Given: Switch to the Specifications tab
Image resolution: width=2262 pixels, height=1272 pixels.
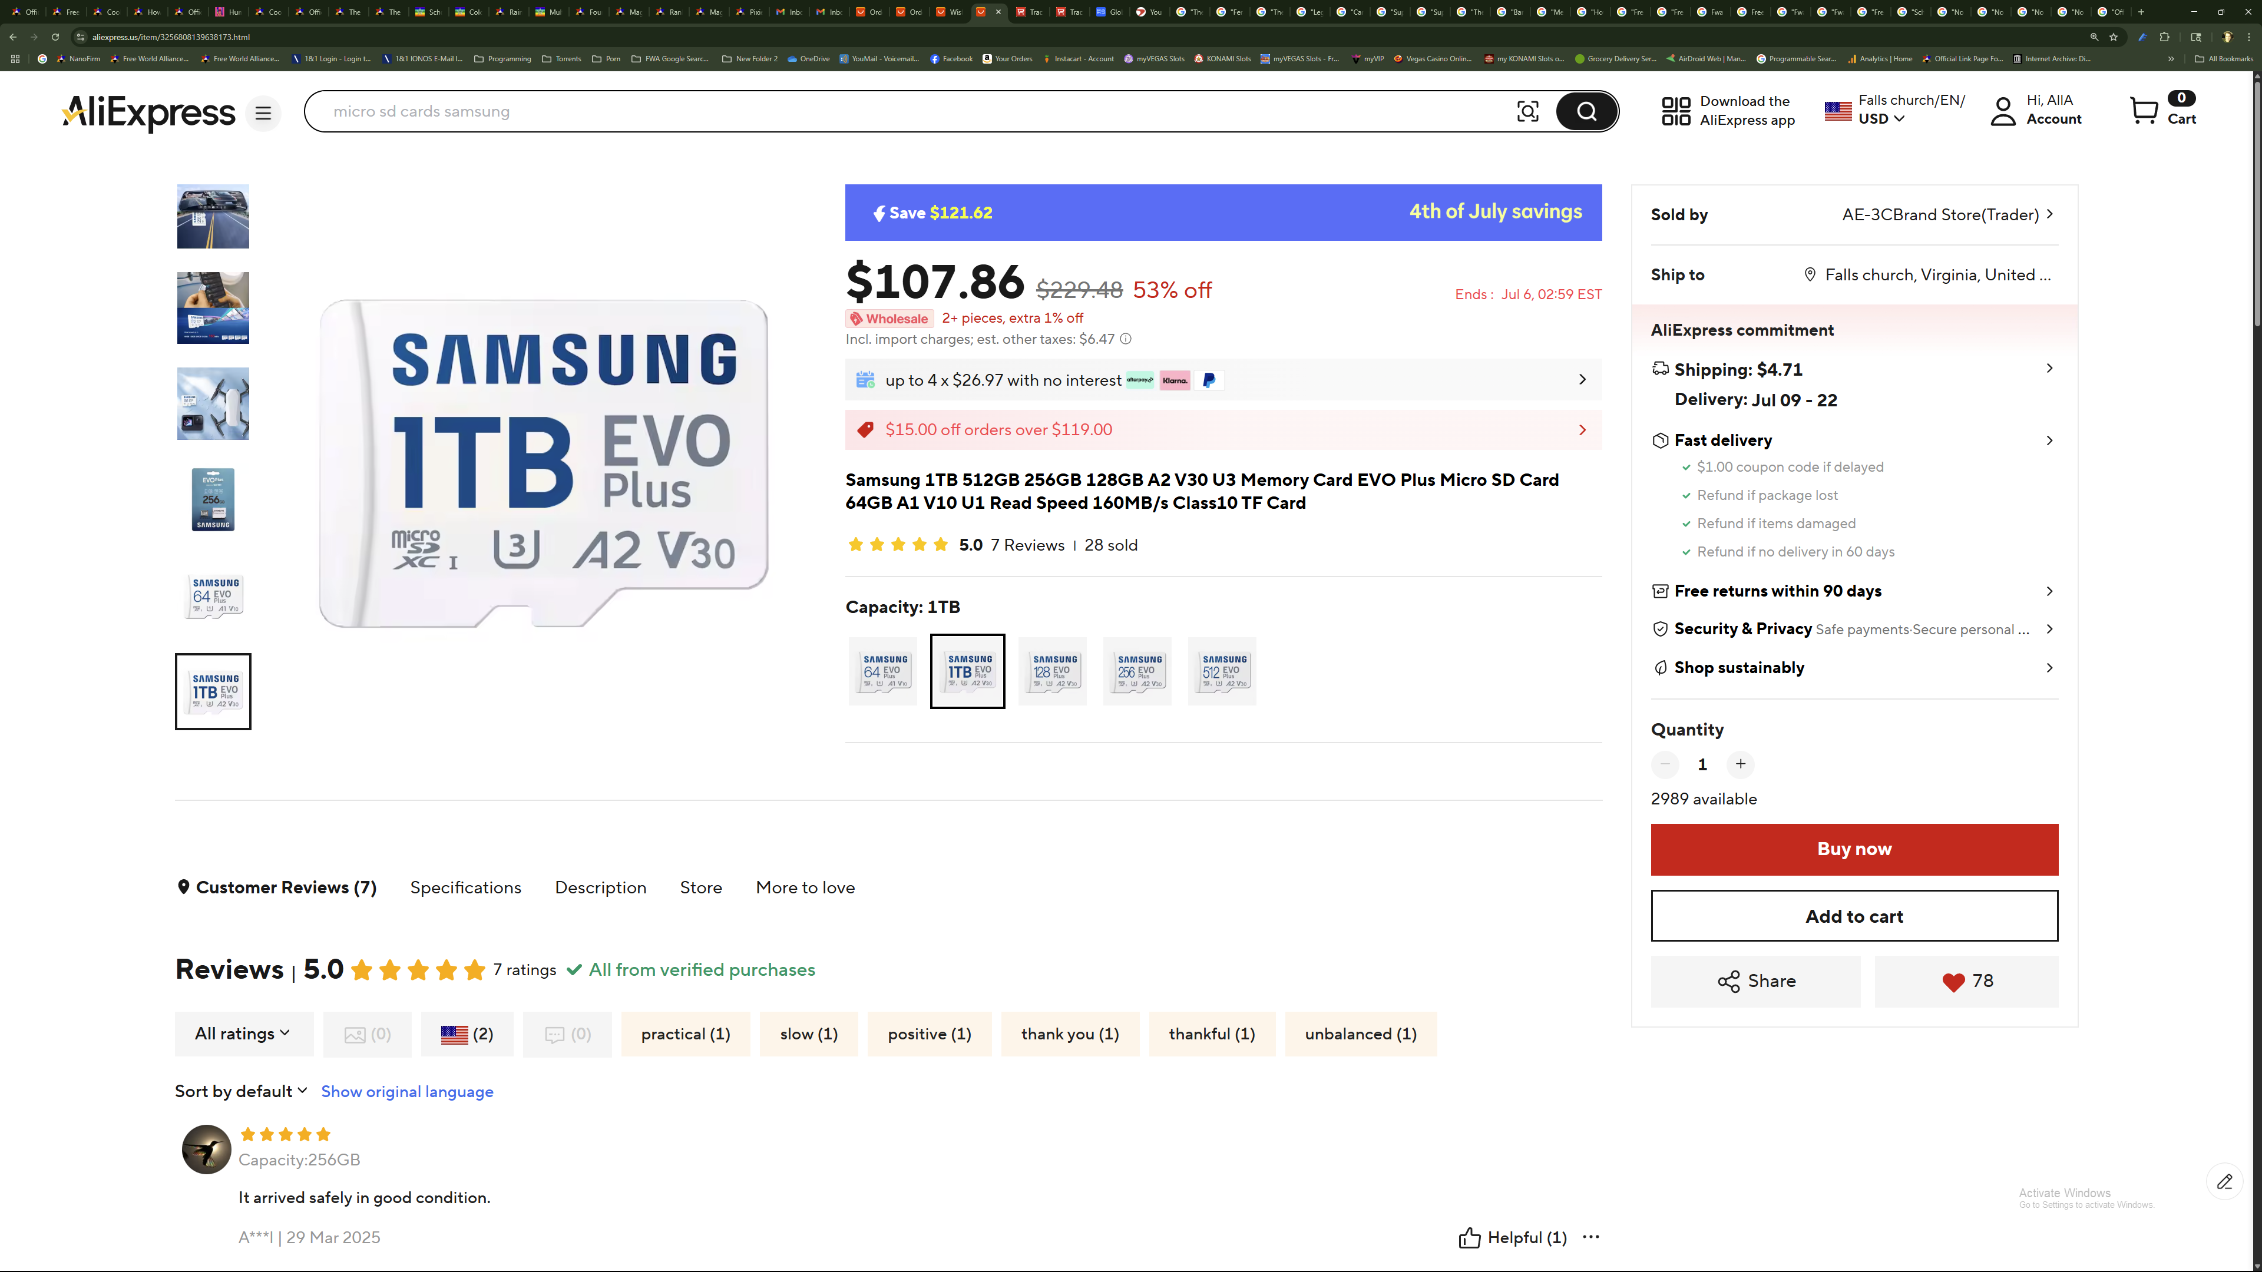Looking at the screenshot, I should (465, 887).
